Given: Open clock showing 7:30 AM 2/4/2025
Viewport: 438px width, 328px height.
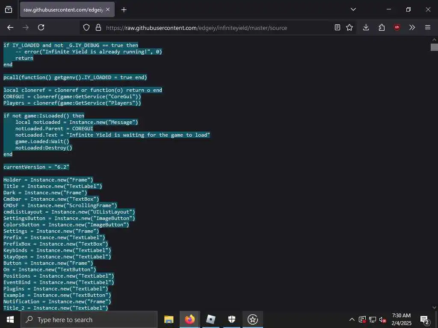Looking at the screenshot, I should click(x=401, y=319).
